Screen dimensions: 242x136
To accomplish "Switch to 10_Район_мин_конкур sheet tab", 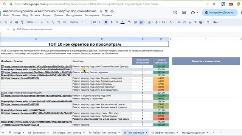I will point(104,133).
